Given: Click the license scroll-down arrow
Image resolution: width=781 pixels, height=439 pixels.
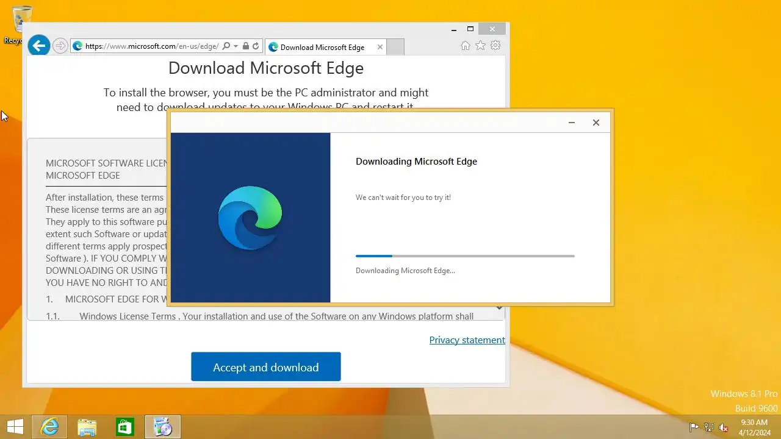Looking at the screenshot, I should coord(499,309).
